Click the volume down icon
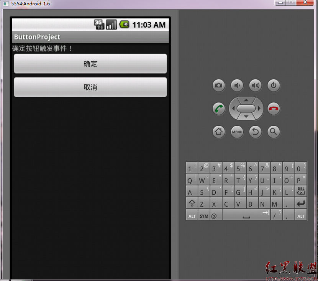 pos(237,85)
